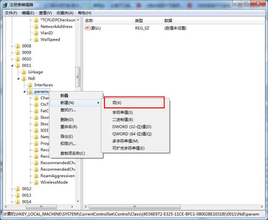Image resolution: width=268 pixels, height=220 pixels.
Task: Click the 0011 folder icon
Action: [18, 65]
